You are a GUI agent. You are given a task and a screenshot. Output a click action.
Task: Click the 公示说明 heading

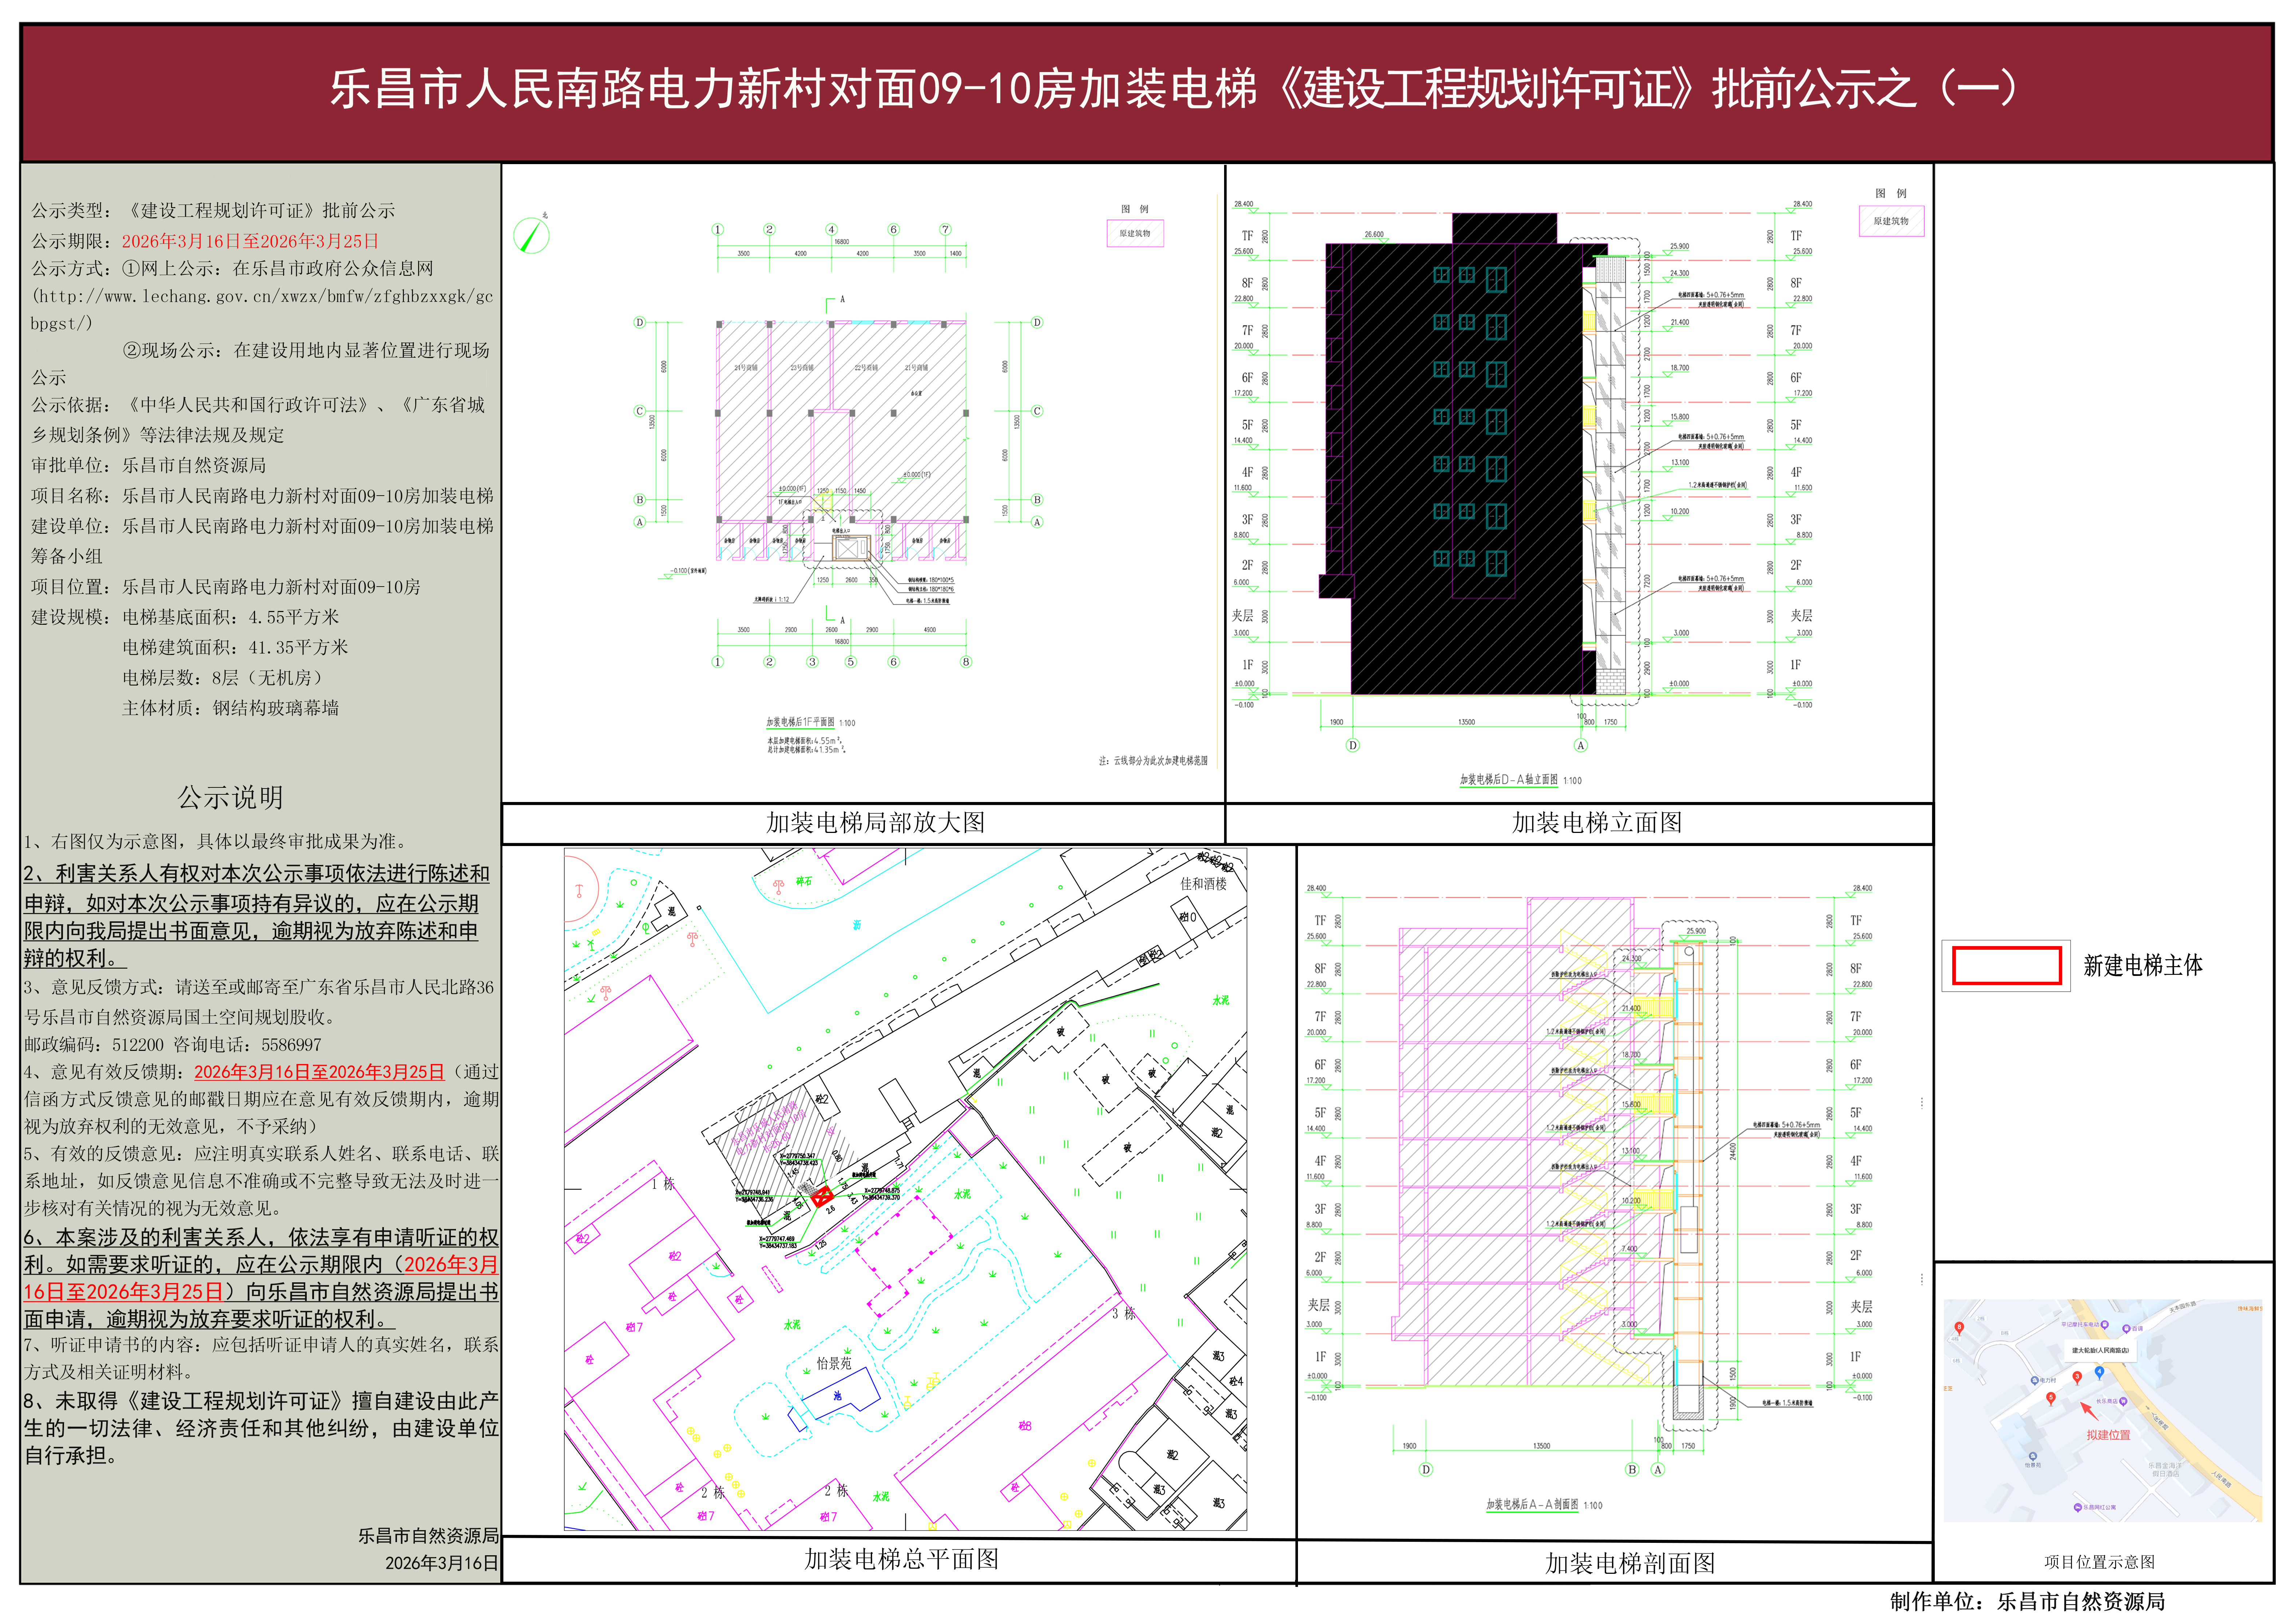[x=230, y=797]
